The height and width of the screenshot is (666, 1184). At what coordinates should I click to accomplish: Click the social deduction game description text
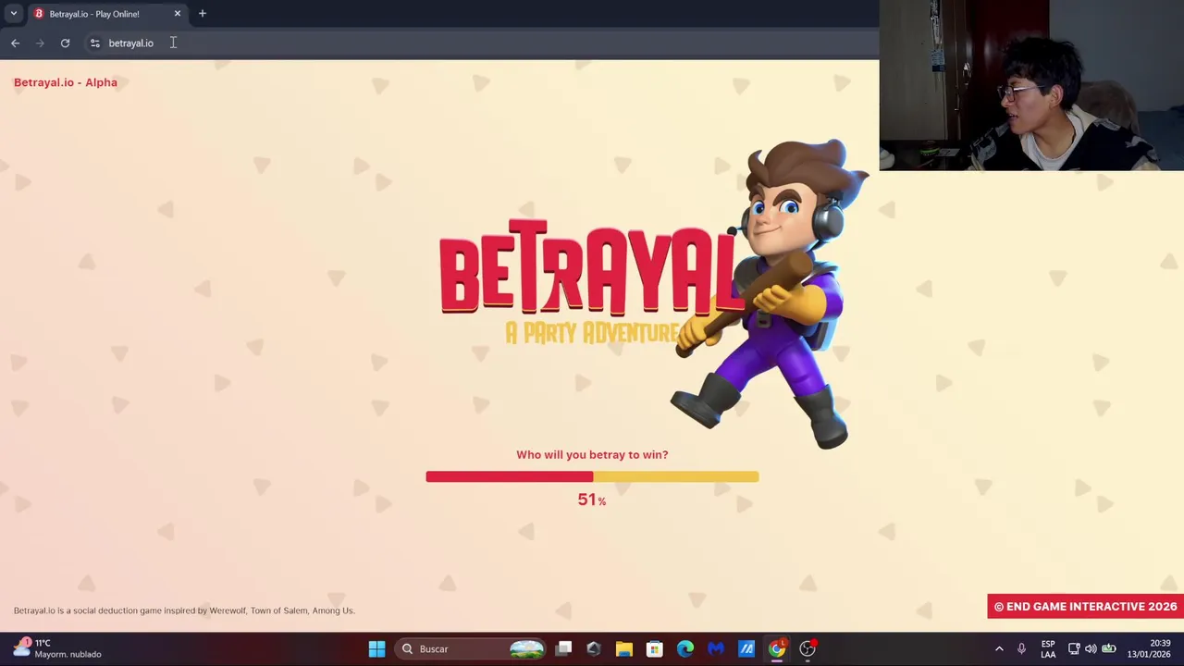(184, 610)
